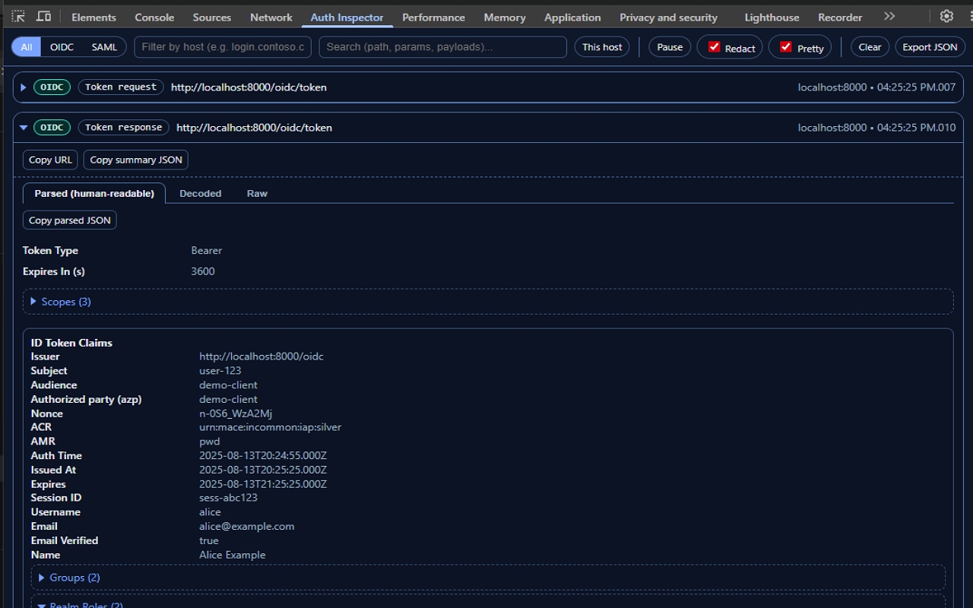Viewport: 973px width, 608px height.
Task: Switch to the Decoded tab
Action: pos(200,193)
